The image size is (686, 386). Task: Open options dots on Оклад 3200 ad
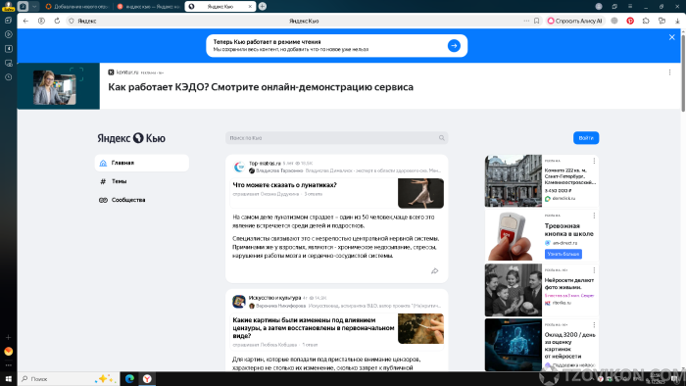tap(594, 325)
